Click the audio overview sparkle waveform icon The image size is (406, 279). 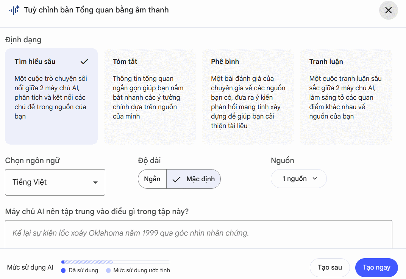tap(14, 10)
